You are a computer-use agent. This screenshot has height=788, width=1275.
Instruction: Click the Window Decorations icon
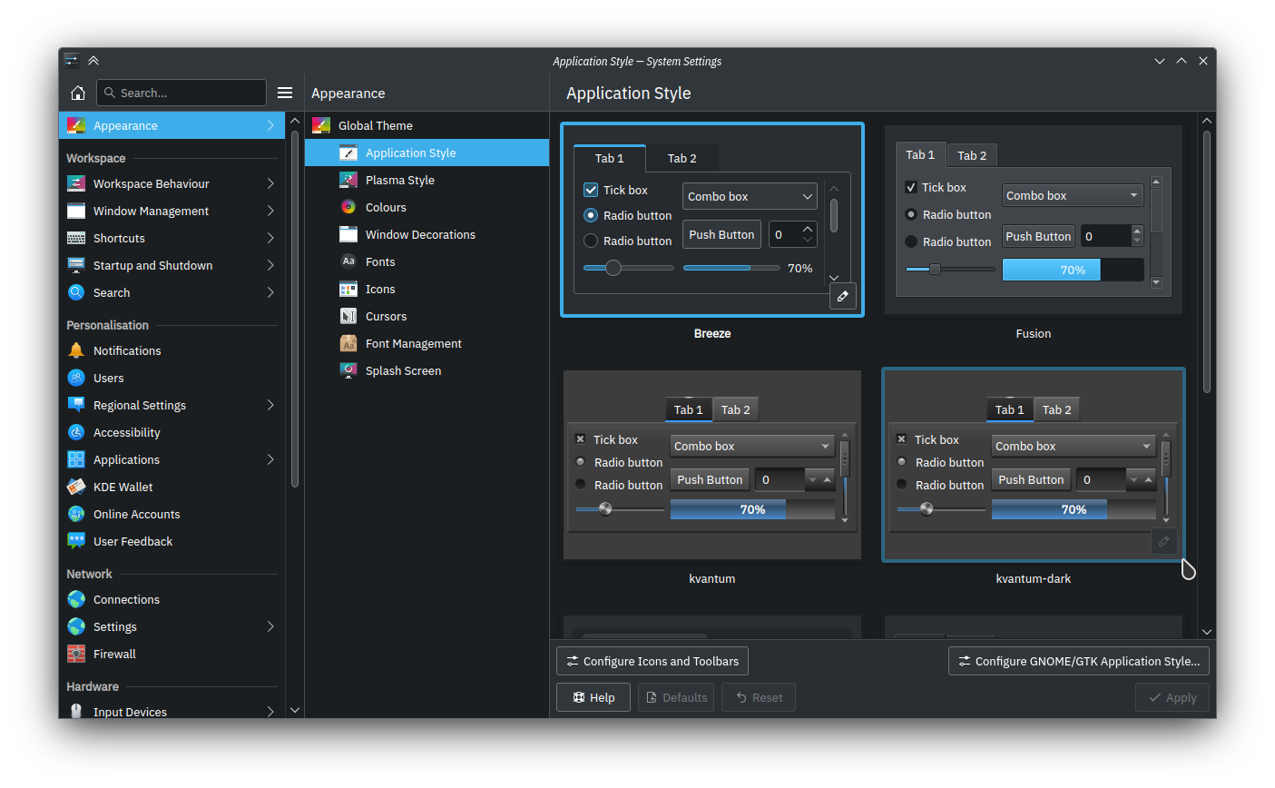tap(348, 234)
